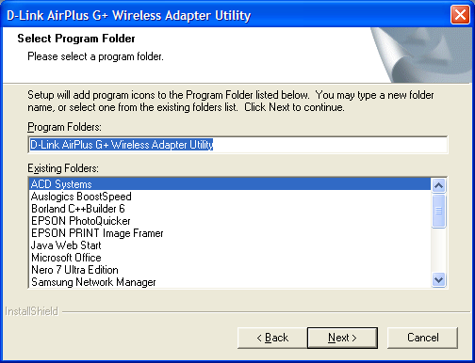Close the installer window

(460, 15)
